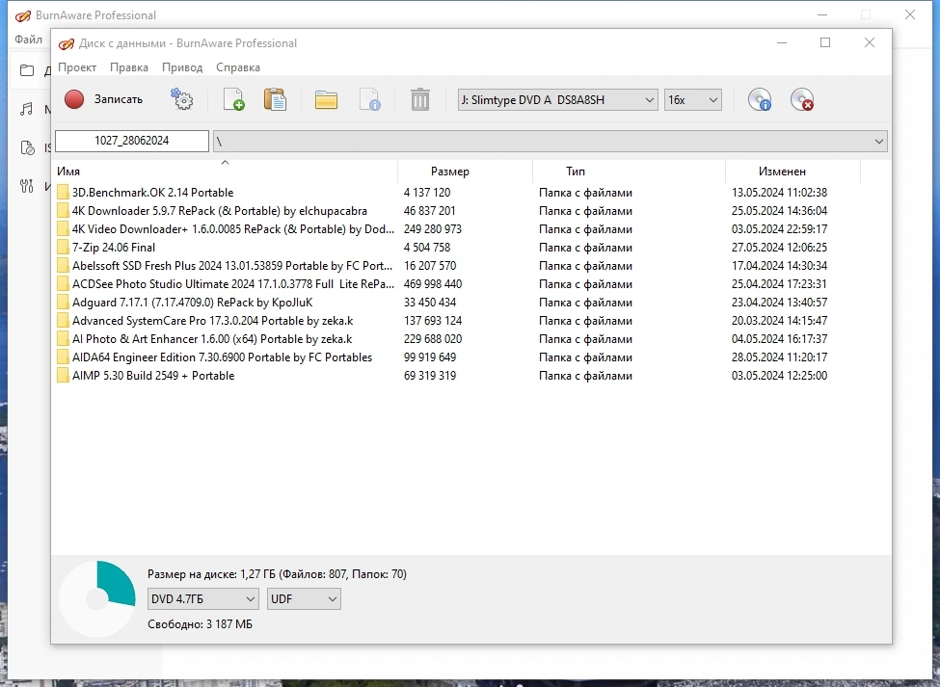Close the Диск с данными window

pyautogui.click(x=870, y=42)
